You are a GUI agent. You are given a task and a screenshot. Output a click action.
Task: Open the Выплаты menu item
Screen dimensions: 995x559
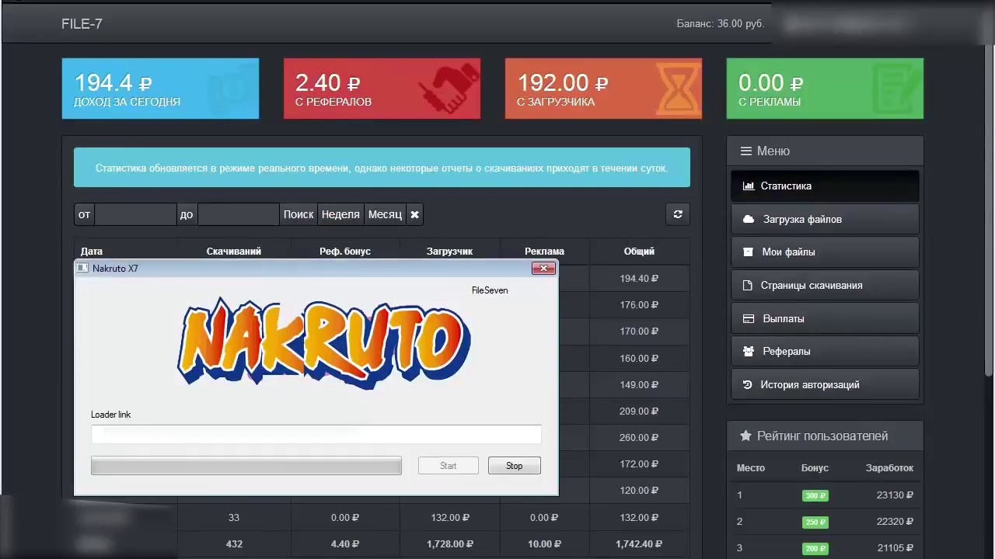(x=825, y=318)
